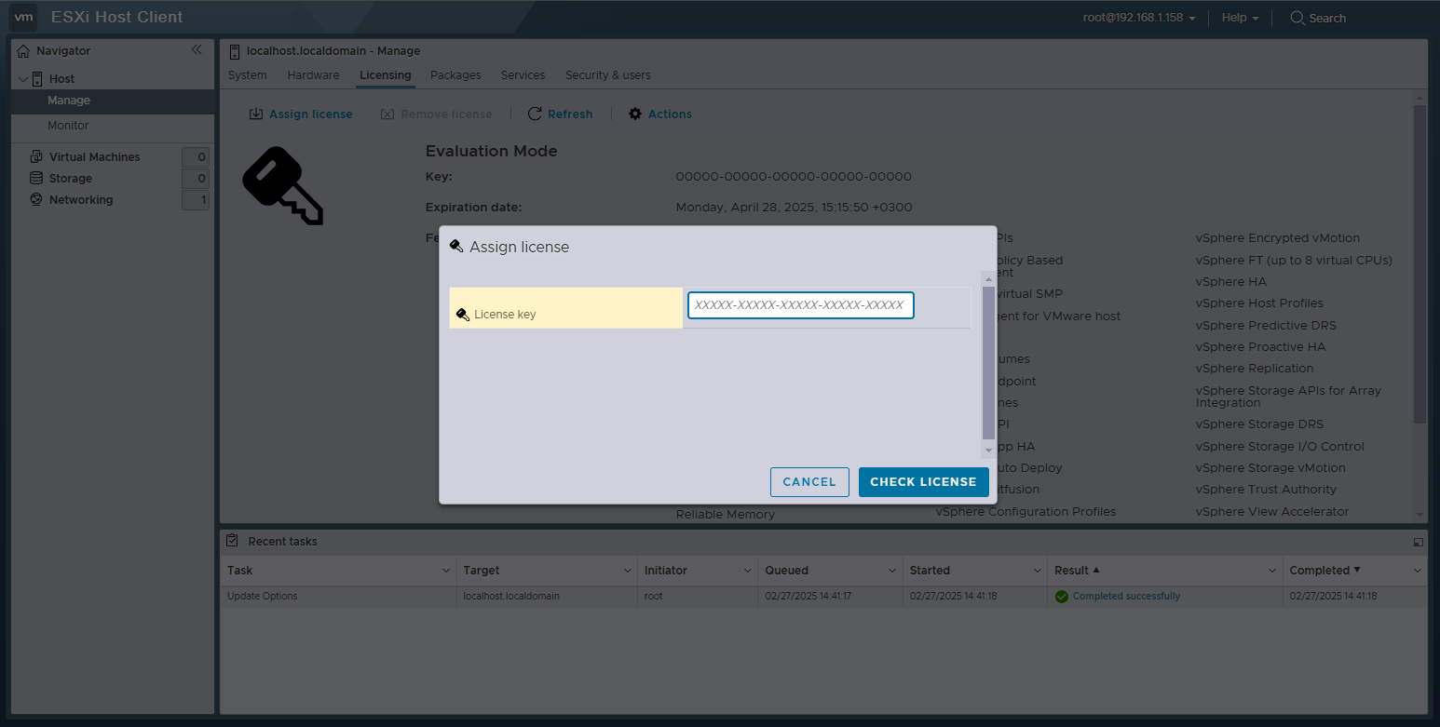Screen dimensions: 1440x727
Task: Open the Result column dropdown arrow
Action: click(x=1272, y=571)
